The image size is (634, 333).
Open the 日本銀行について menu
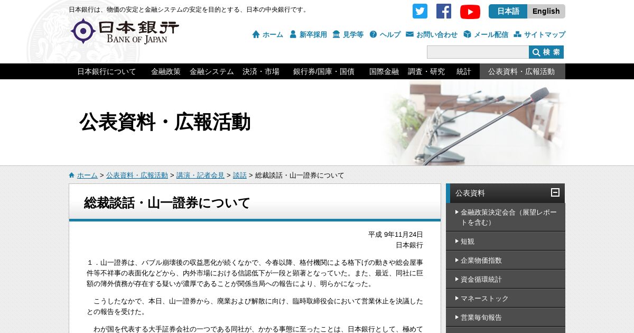[x=107, y=71]
